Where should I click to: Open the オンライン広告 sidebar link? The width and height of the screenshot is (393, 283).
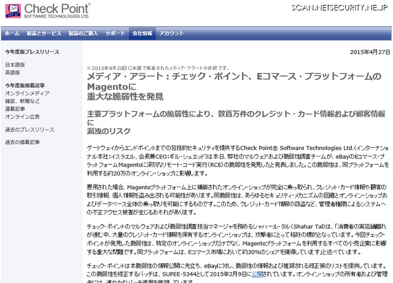tap(22, 116)
